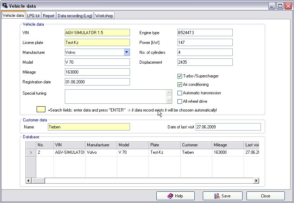Focus the Licene plate field
This screenshot has width=294, height=203.
(97, 43)
